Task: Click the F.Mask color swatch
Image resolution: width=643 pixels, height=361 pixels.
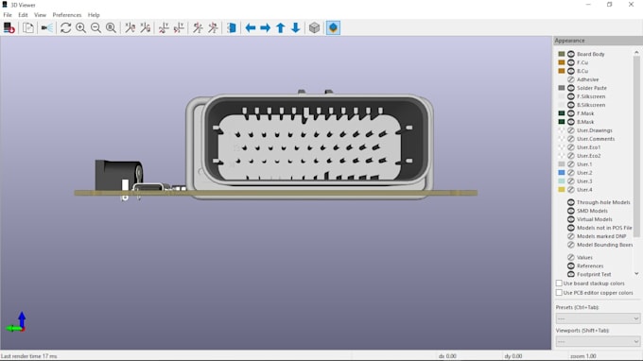Action: [x=562, y=113]
